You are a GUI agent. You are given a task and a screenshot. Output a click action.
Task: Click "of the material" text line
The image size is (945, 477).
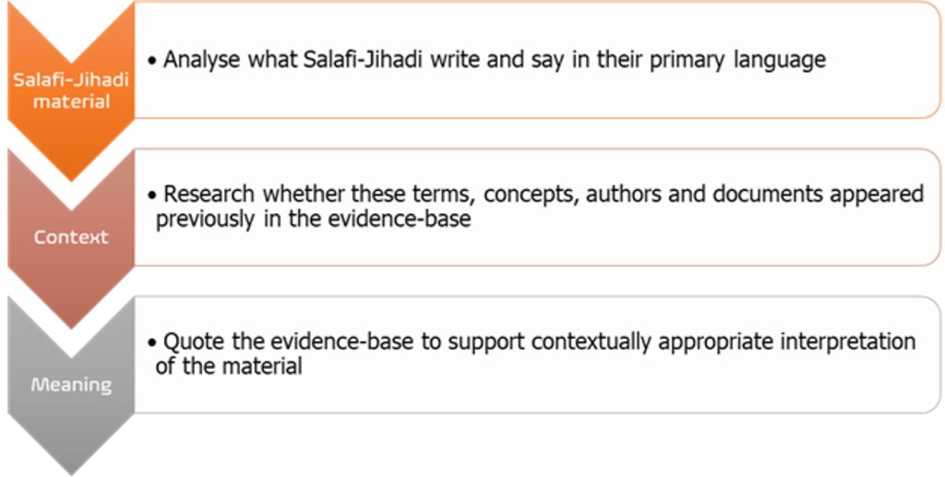click(x=228, y=366)
